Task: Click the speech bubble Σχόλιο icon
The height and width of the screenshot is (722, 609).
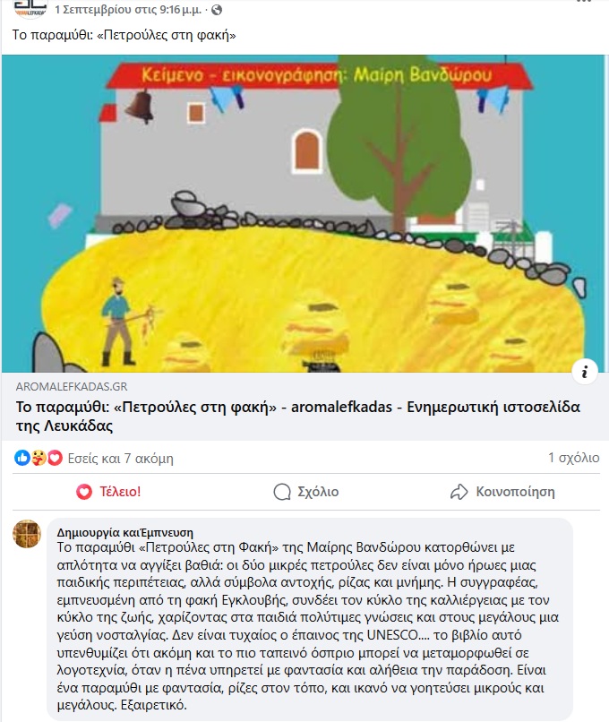Action: [282, 492]
